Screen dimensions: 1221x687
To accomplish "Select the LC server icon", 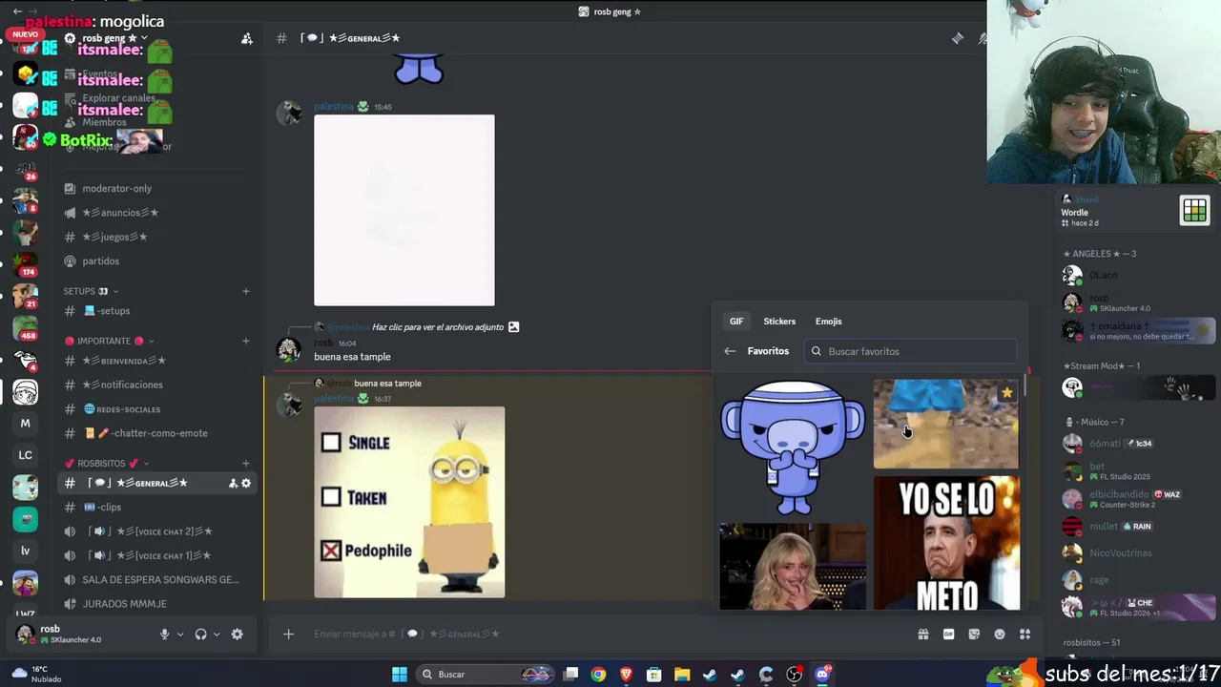I will point(25,455).
